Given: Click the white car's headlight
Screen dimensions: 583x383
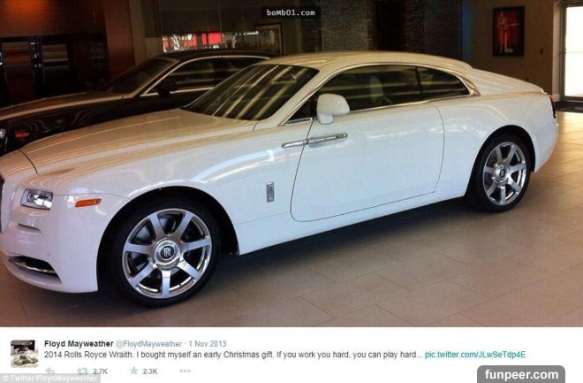Looking at the screenshot, I should tap(37, 199).
